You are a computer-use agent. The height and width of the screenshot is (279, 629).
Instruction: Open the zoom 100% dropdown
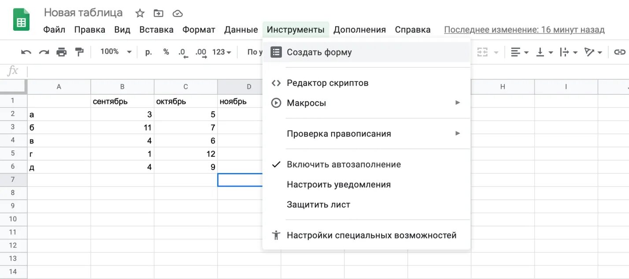pos(116,52)
